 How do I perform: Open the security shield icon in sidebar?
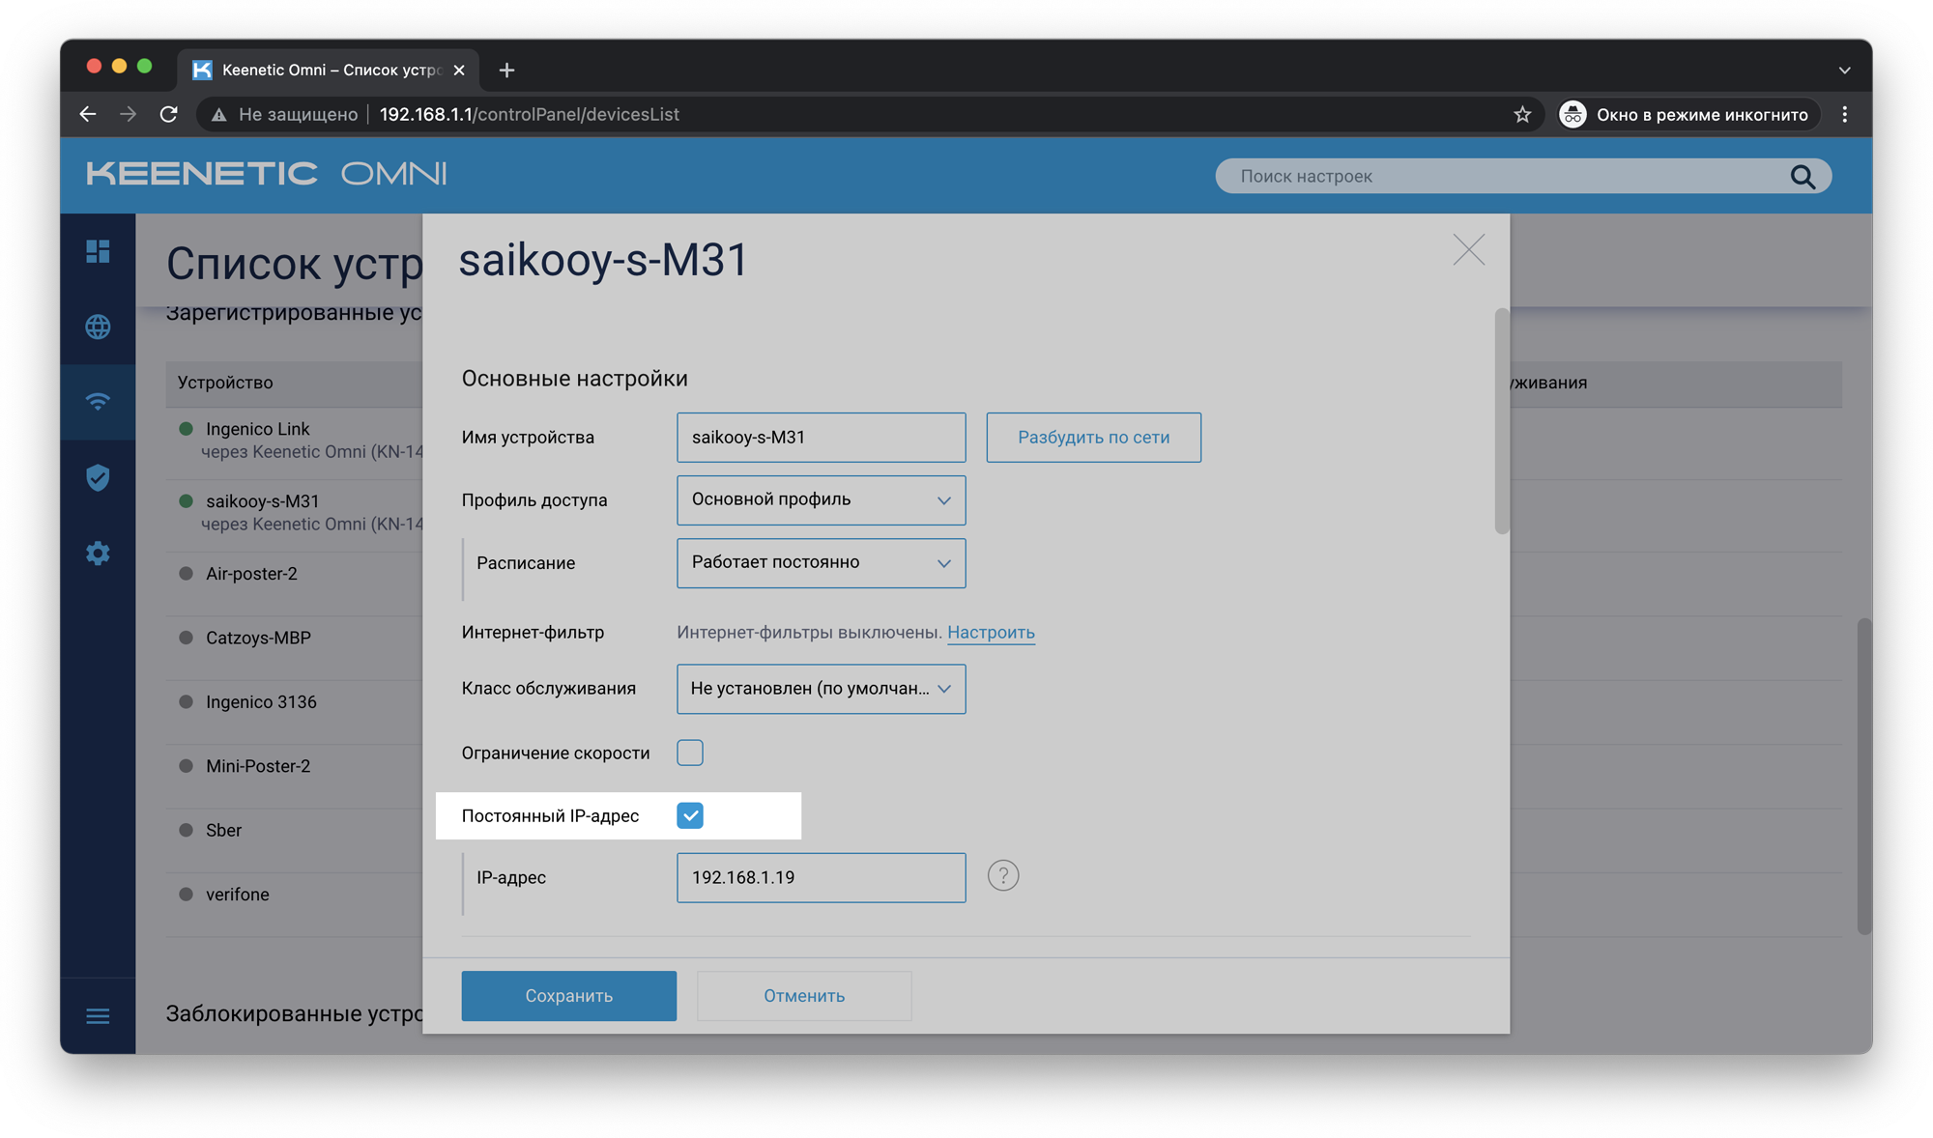tap(98, 477)
